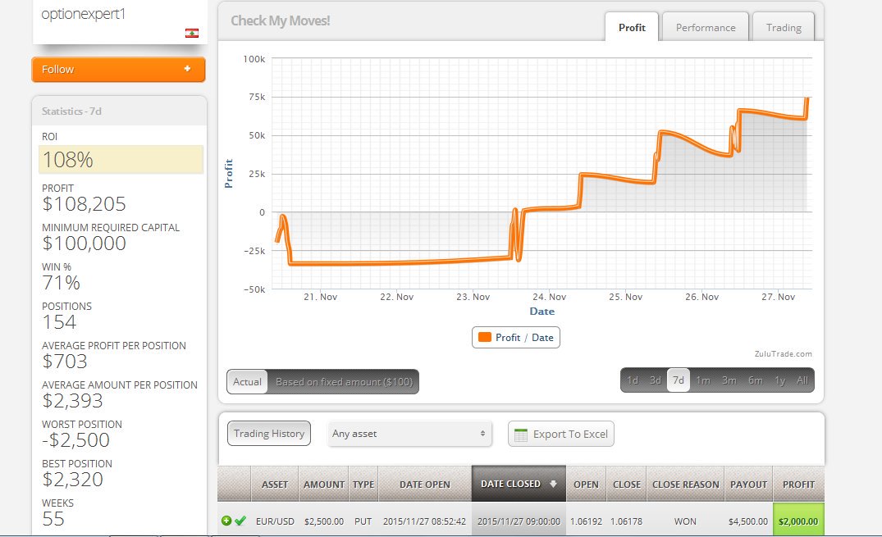Viewport: 882px width, 537px height.
Task: Click the 55 weeks value
Action: [x=53, y=518]
